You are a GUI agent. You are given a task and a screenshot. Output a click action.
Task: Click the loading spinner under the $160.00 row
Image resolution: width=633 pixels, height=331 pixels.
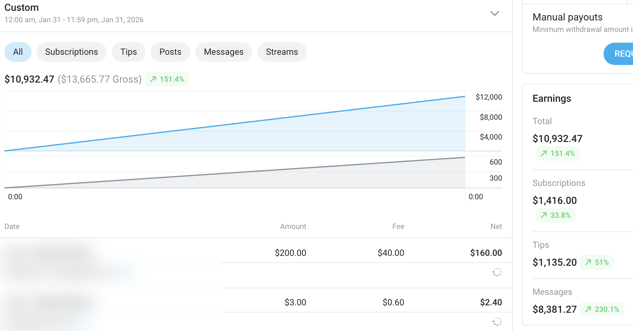(497, 273)
